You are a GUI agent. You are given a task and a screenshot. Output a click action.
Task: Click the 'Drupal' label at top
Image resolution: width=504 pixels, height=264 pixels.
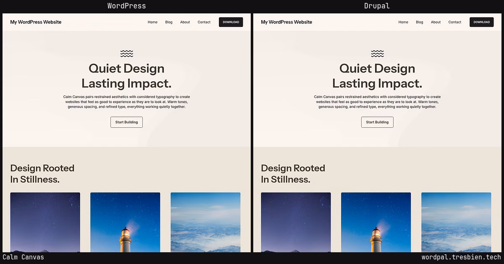377,6
